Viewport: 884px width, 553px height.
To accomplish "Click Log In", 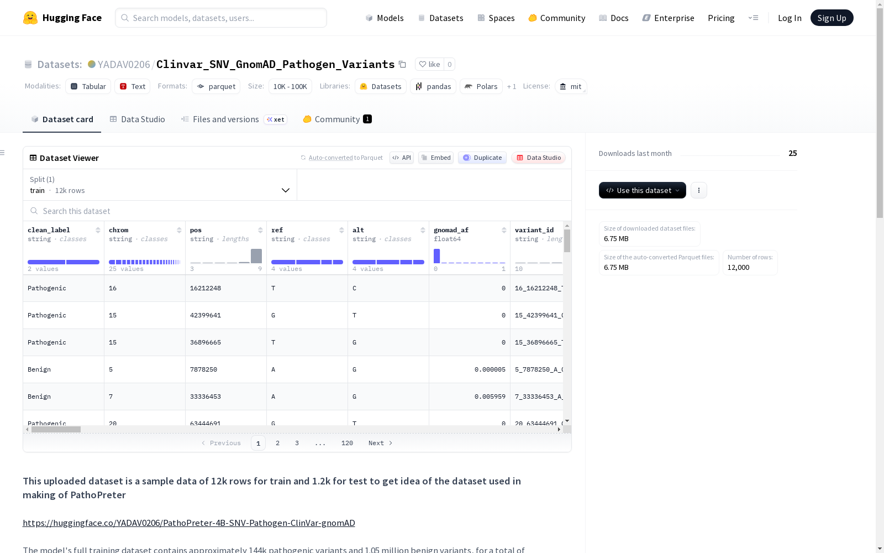I will point(790,18).
